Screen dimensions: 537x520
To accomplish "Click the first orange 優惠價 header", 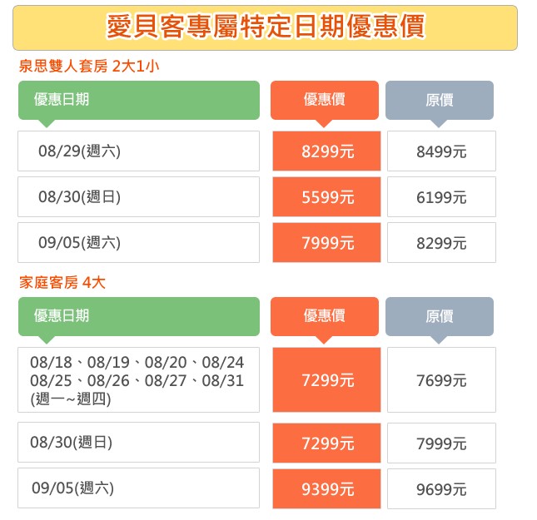I will pyautogui.click(x=325, y=100).
